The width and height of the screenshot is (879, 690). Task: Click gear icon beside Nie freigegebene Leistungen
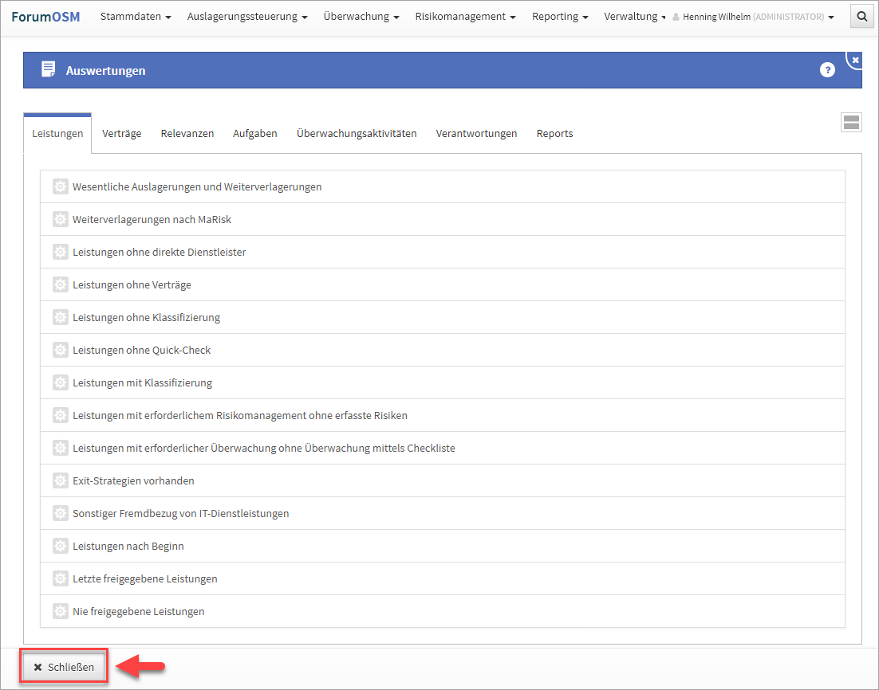[60, 611]
